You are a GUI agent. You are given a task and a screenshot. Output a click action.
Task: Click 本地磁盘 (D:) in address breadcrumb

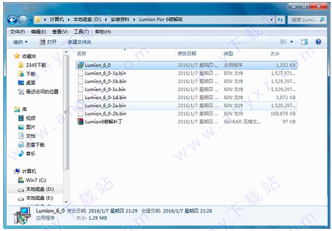[87, 19]
